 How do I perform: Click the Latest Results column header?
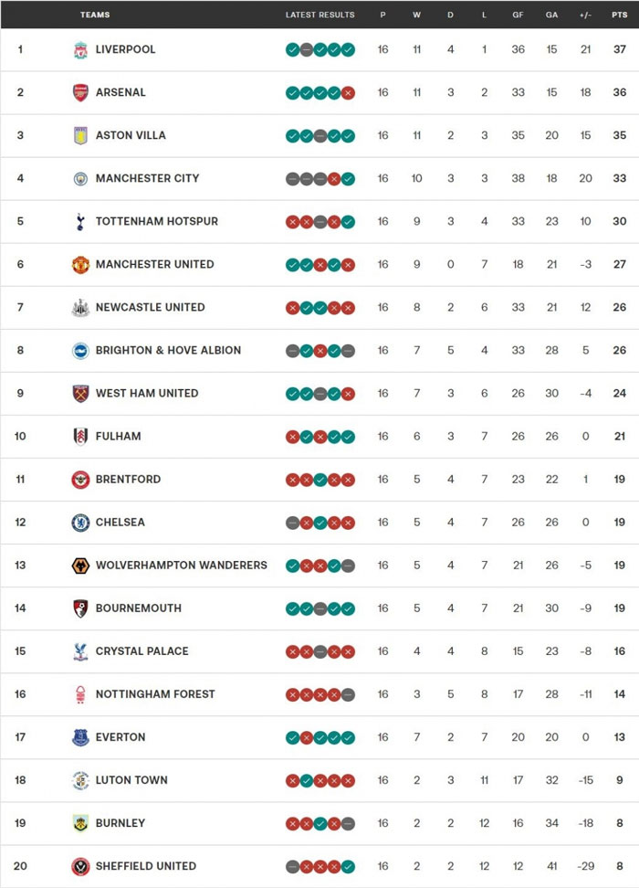click(319, 15)
